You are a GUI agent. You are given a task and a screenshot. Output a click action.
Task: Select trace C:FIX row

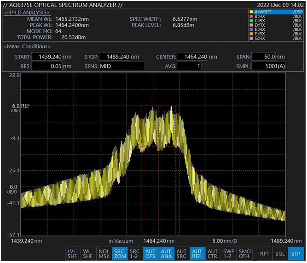point(276,21)
